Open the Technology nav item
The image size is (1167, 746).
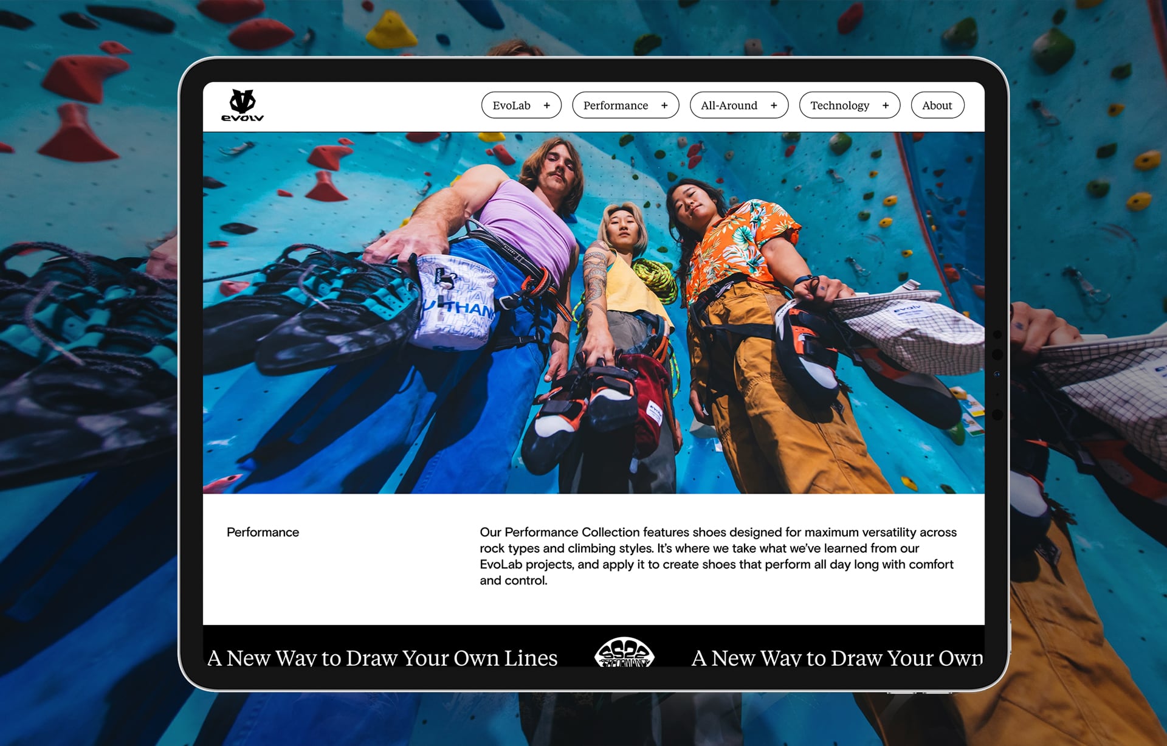839,106
